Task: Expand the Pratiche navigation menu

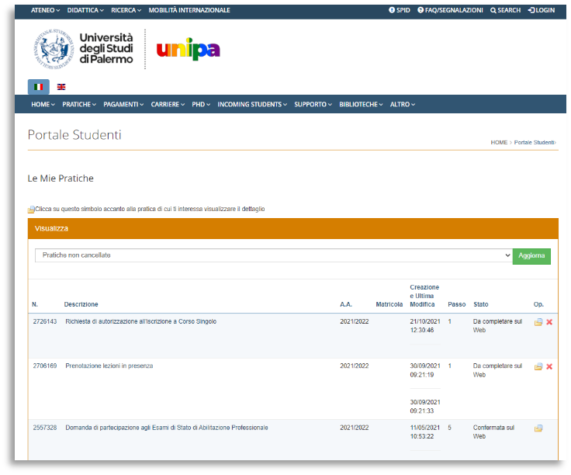Action: point(79,105)
